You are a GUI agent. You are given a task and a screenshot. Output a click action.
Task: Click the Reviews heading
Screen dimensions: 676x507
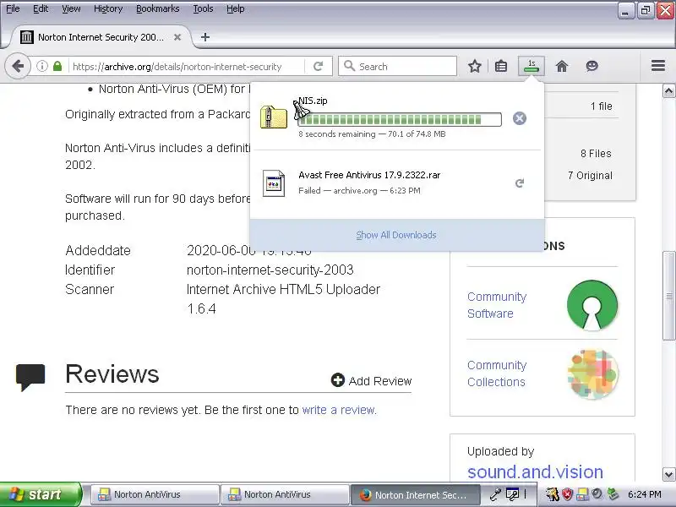point(112,373)
